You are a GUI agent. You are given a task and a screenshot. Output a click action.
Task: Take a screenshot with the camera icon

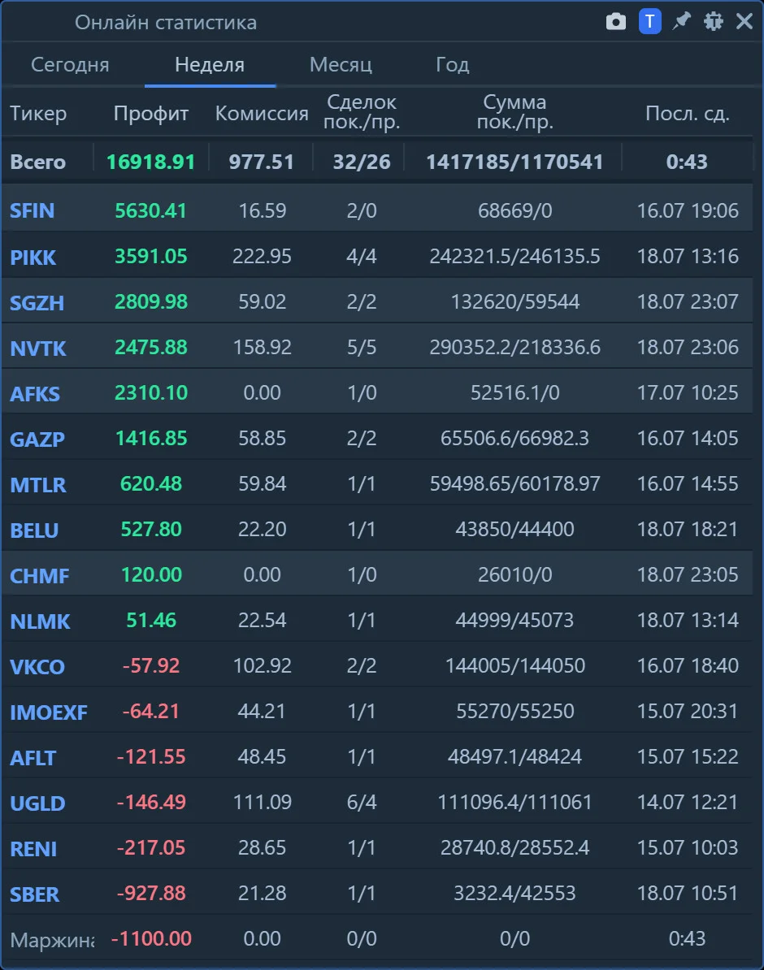[x=615, y=22]
